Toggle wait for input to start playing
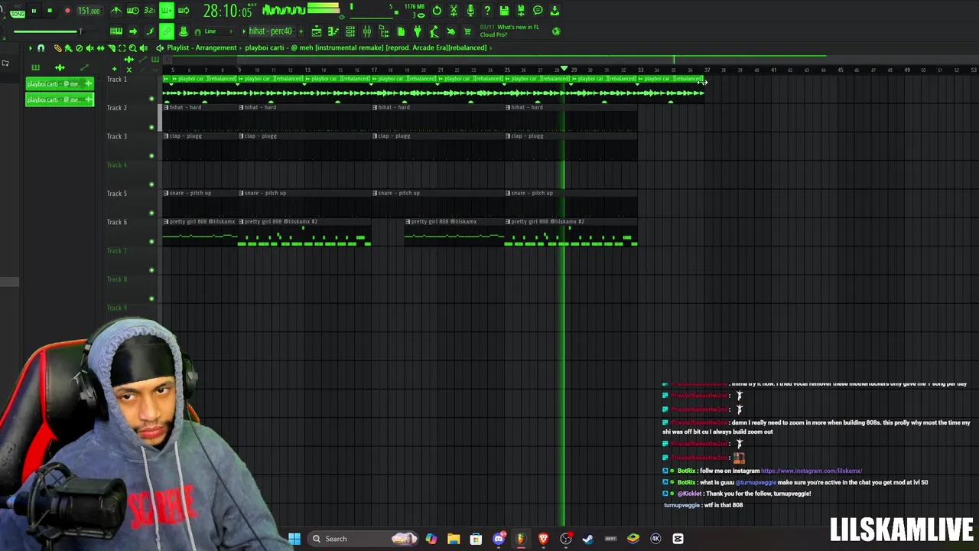 point(132,11)
